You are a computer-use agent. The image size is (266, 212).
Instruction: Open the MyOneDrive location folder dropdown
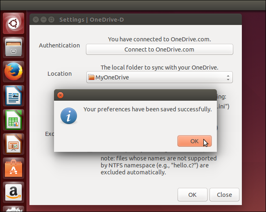160,77
